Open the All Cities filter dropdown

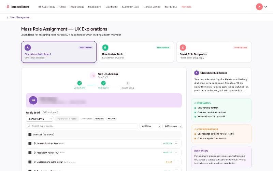click(x=150, y=126)
